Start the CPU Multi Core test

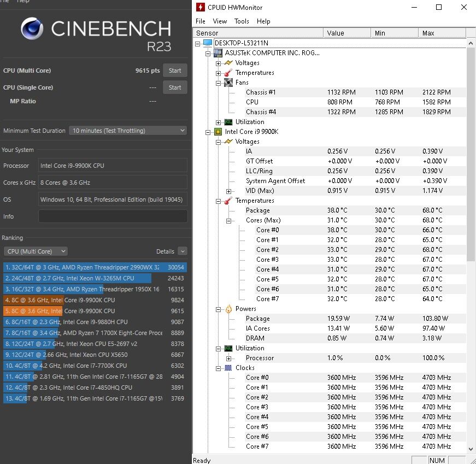pos(175,71)
